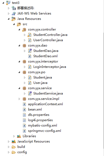The height and width of the screenshot is (156, 104).
Task: Expand StudentService.java members
Action: (25, 94)
